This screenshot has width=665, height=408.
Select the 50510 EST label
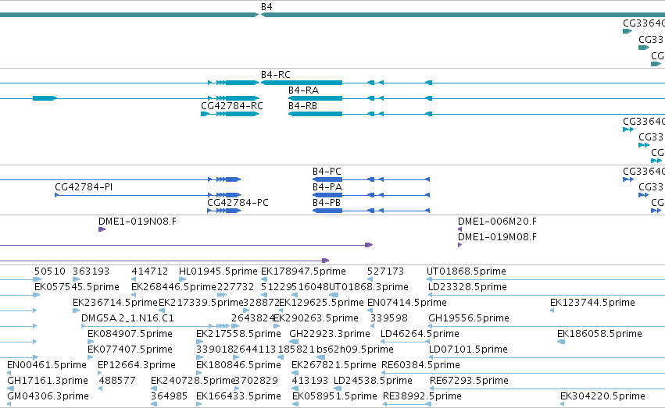49,271
